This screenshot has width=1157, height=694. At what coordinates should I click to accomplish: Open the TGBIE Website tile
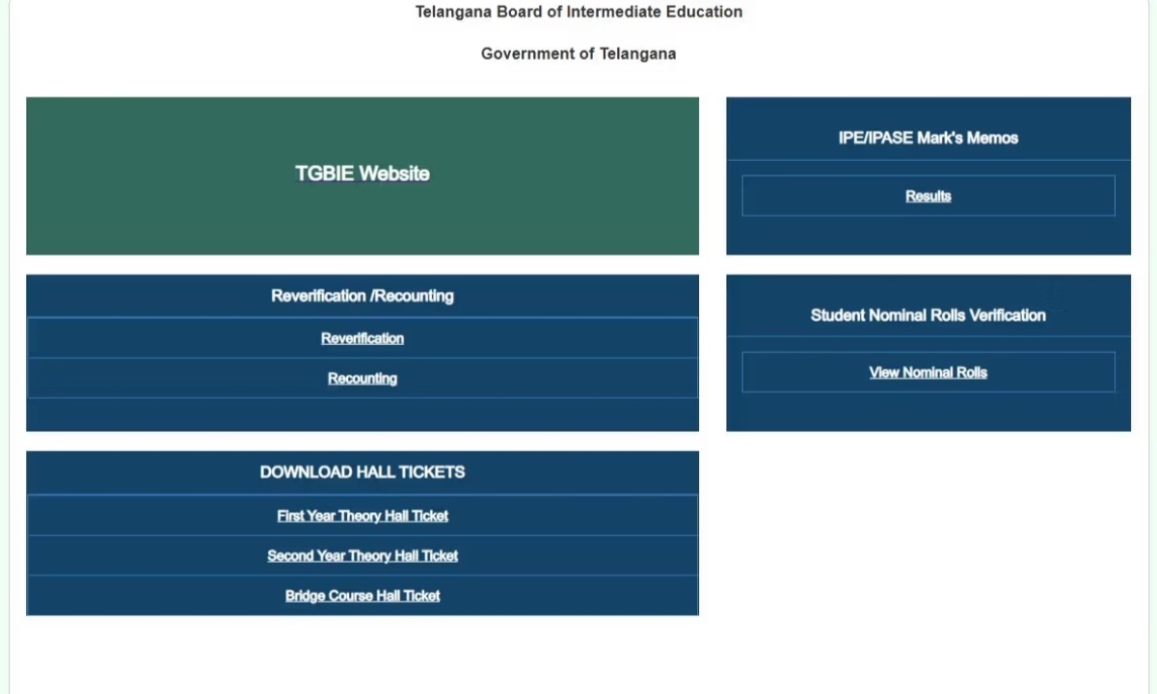point(363,175)
